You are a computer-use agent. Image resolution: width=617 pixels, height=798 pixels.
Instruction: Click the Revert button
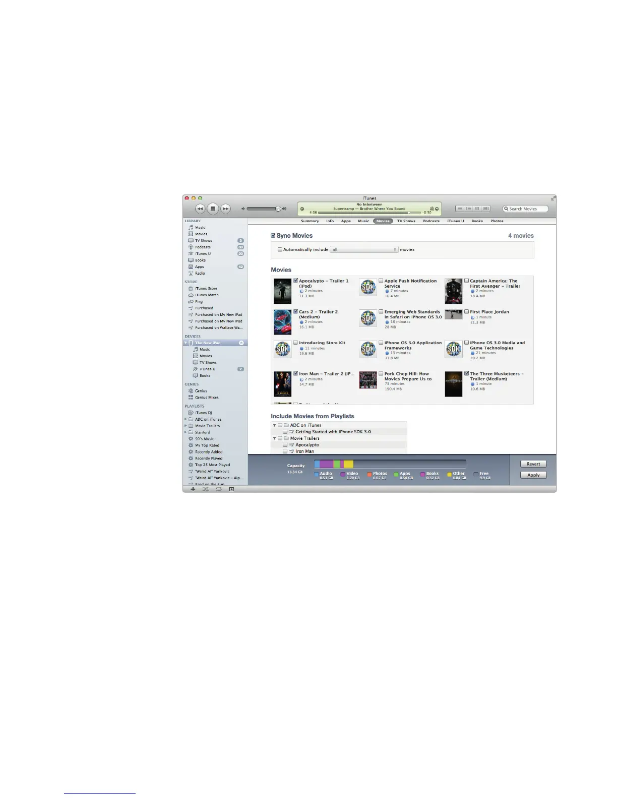533,464
